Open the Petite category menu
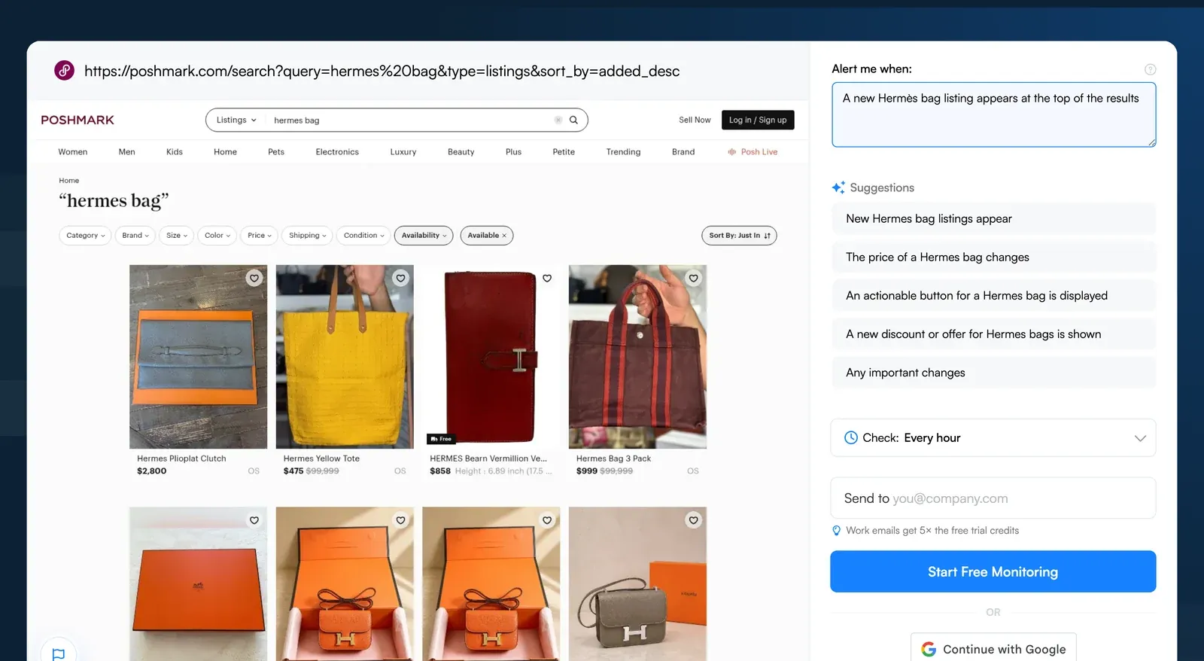This screenshot has height=661, width=1204. 564,152
